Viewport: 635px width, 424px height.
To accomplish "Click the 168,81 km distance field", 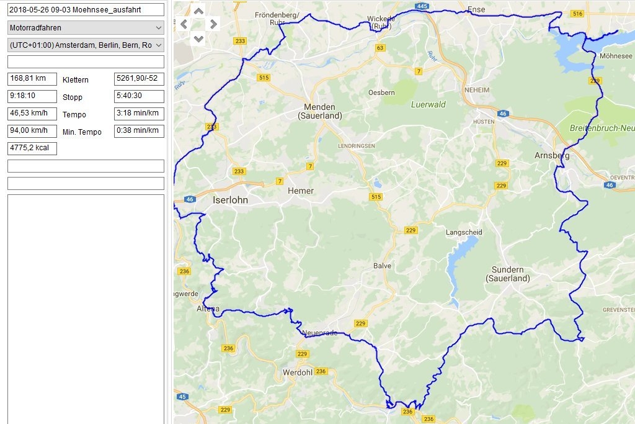I will pyautogui.click(x=32, y=79).
